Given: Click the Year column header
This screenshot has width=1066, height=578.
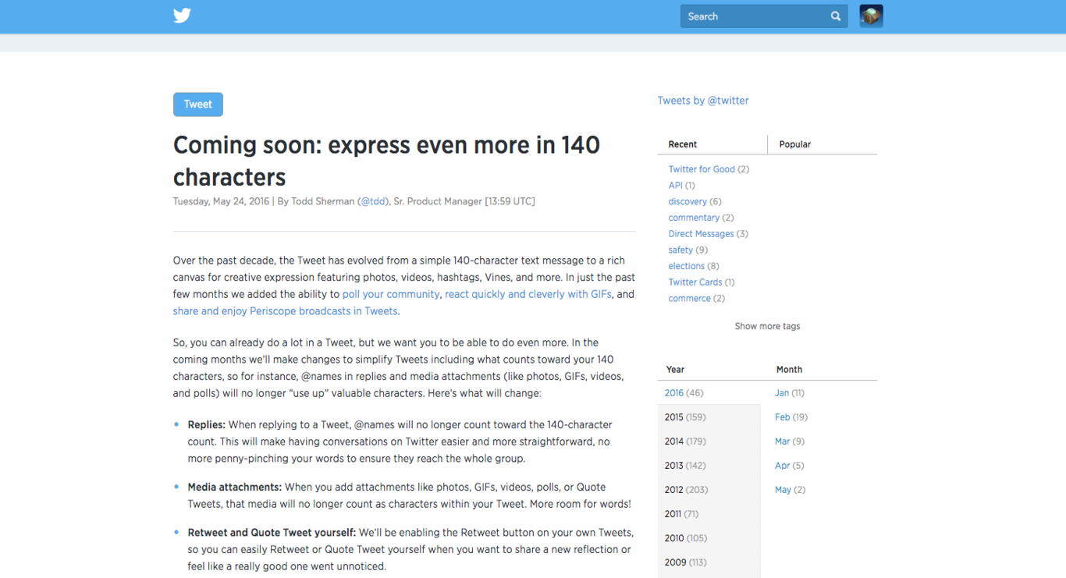Looking at the screenshot, I should coord(675,370).
